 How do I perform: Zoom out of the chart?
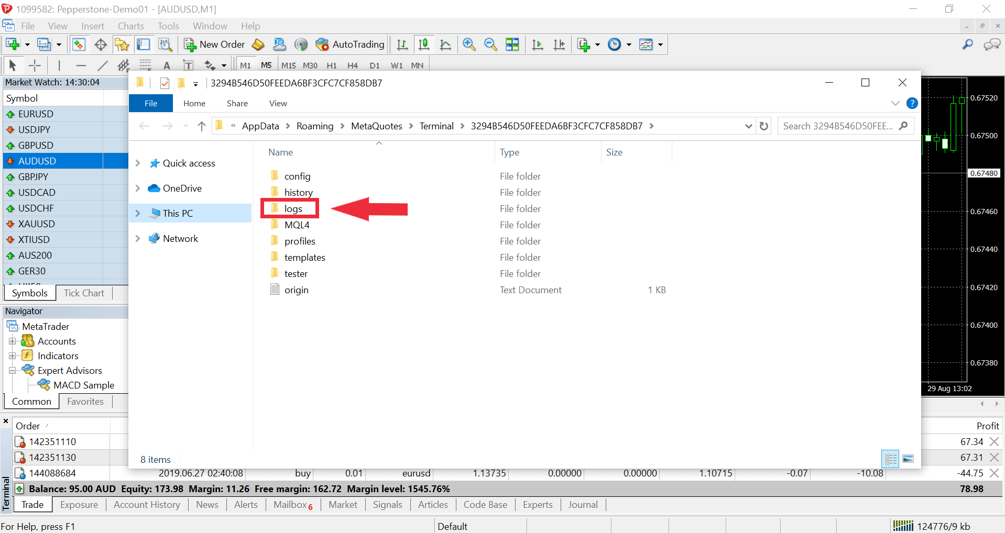click(x=490, y=45)
